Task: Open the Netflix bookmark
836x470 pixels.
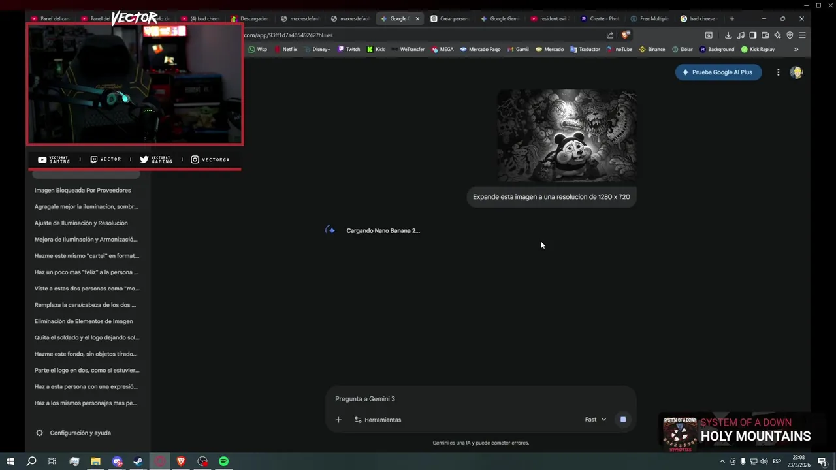Action: click(x=285, y=49)
